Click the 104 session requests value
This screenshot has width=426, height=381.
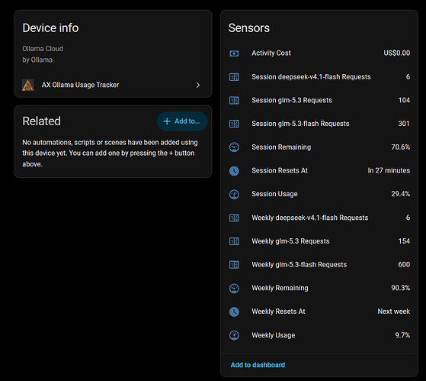pos(404,100)
